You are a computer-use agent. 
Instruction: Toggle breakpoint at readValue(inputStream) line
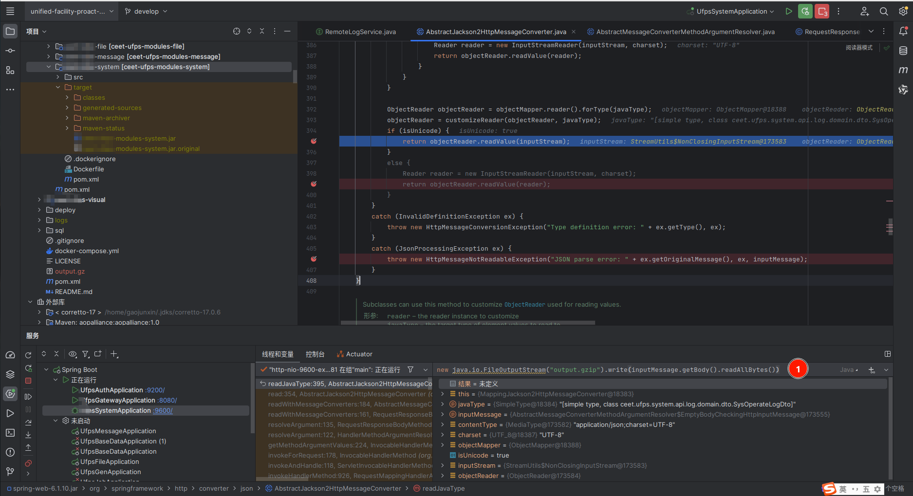click(x=314, y=141)
